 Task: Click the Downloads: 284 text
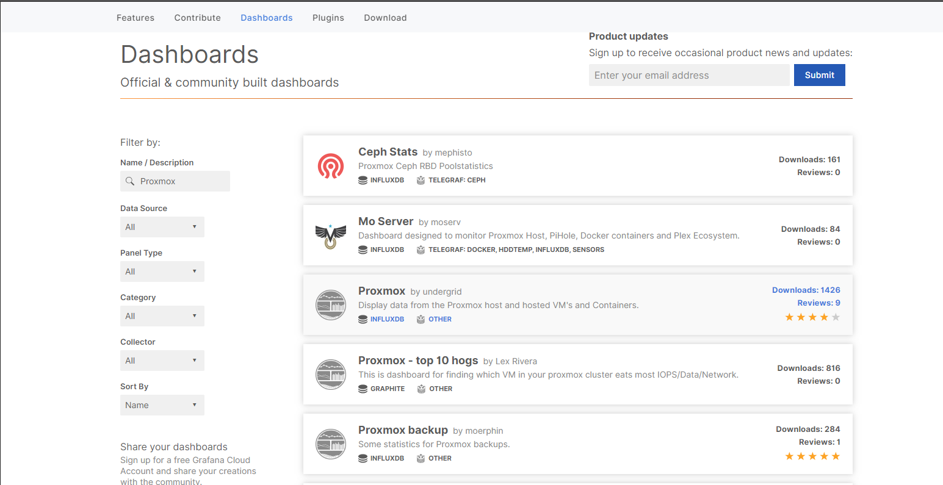[808, 429]
